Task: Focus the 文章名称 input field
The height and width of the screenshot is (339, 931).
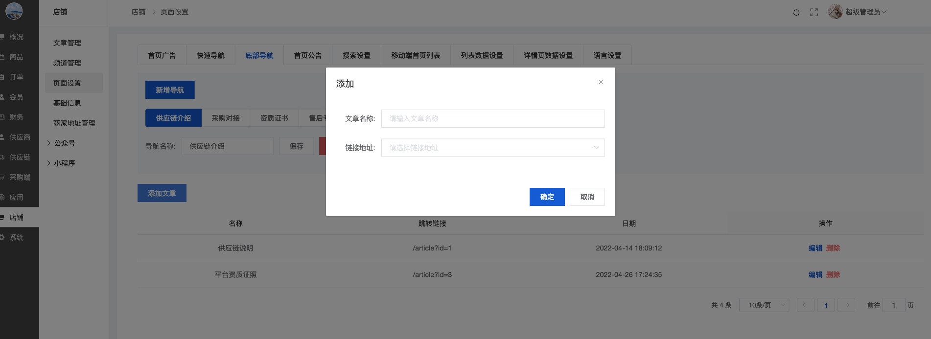Action: pos(492,118)
